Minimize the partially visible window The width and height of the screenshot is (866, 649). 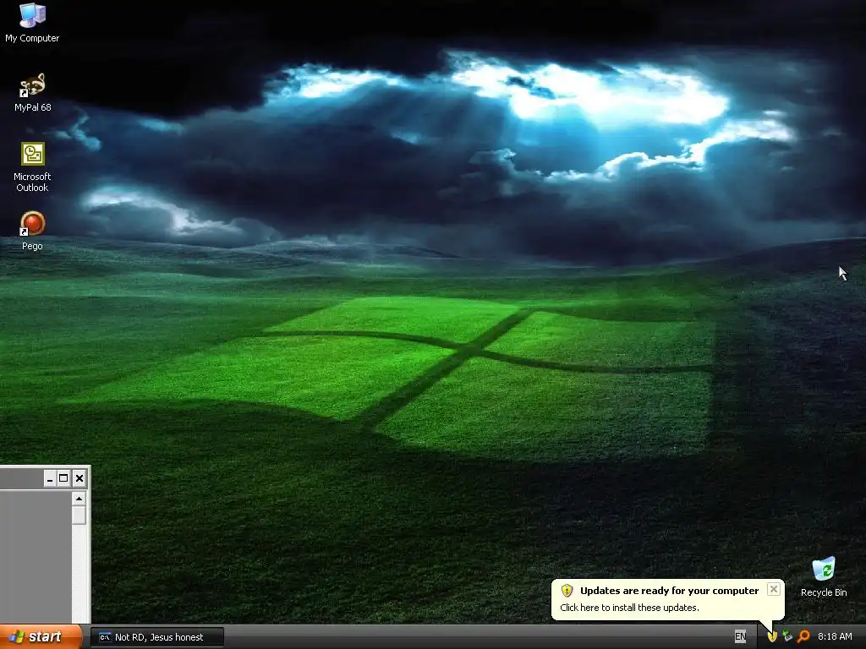coord(50,478)
